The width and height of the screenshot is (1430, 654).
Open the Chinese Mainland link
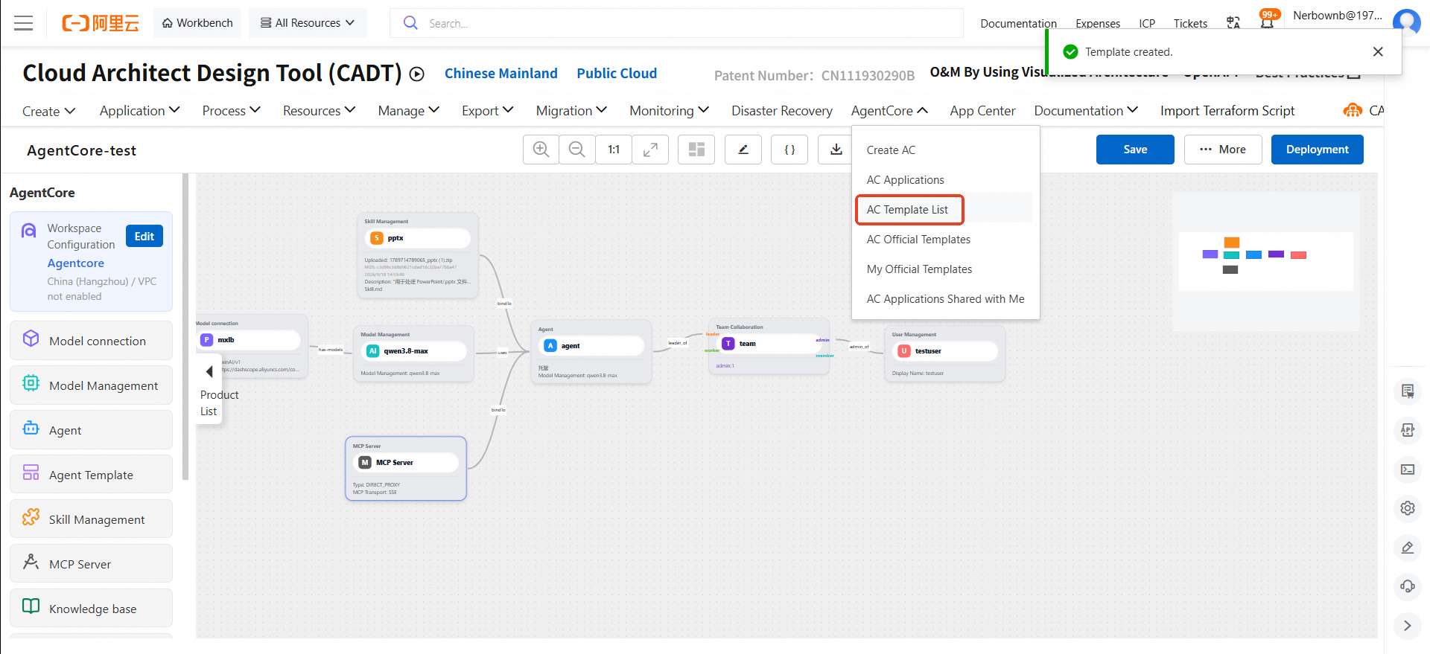point(501,74)
